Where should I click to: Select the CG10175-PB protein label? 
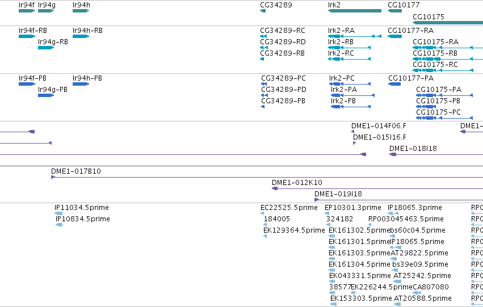(x=438, y=101)
